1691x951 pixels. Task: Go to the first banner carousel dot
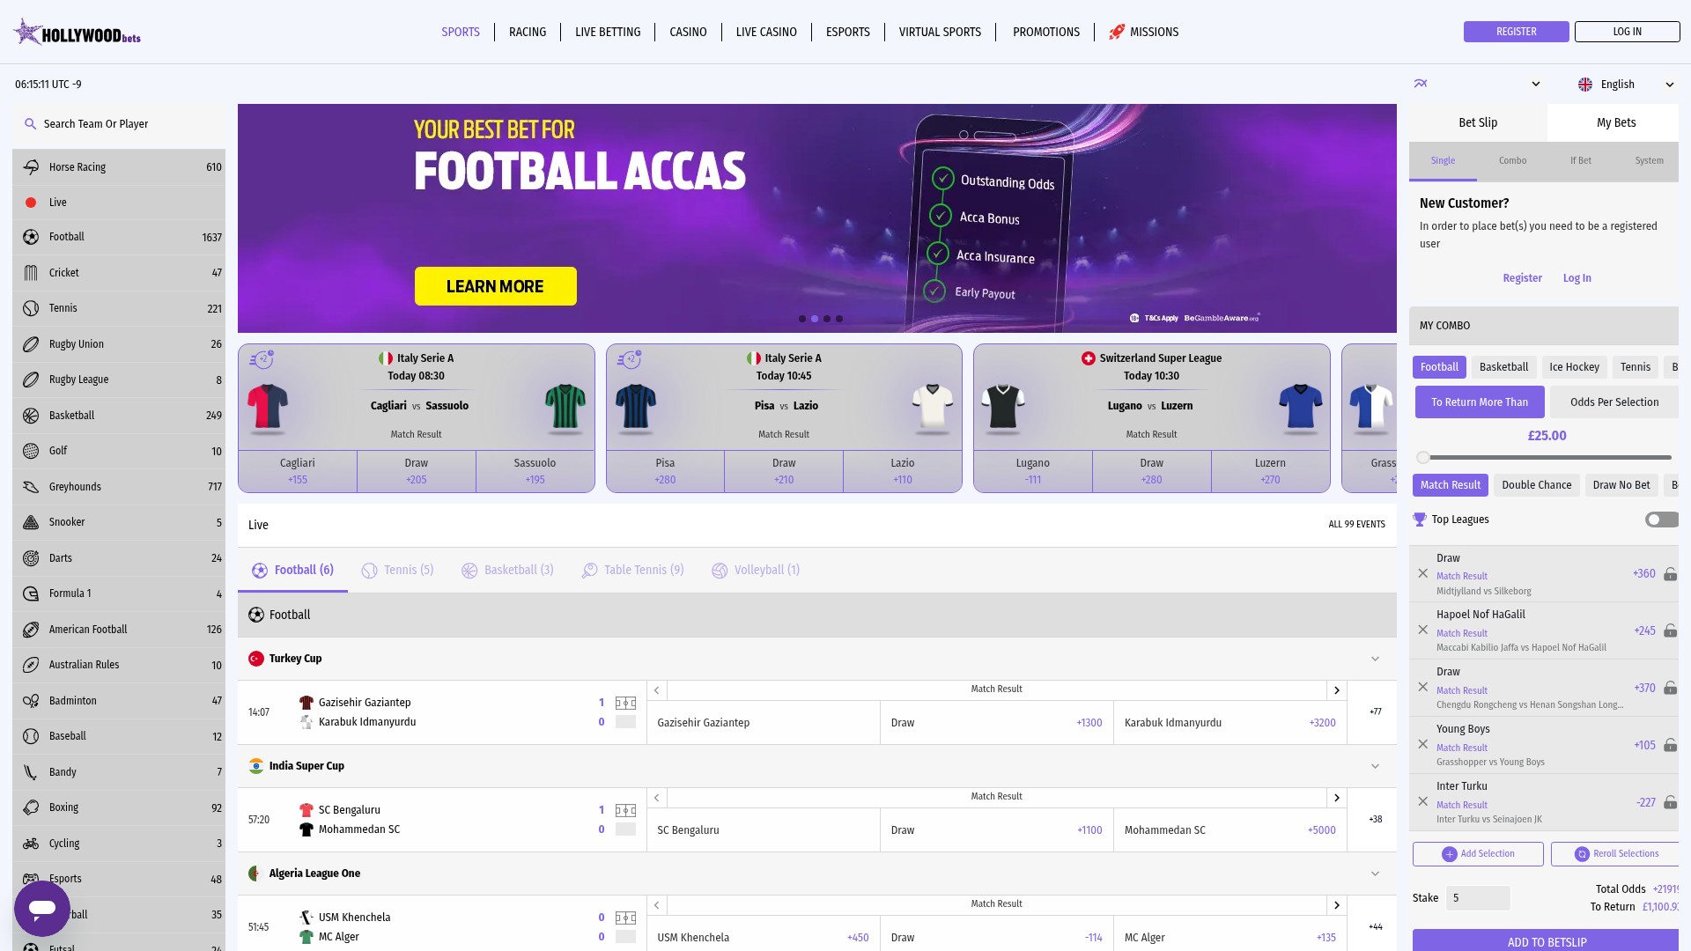802,319
